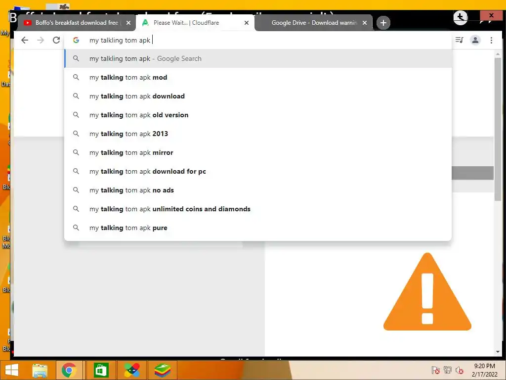Click search icon beside 'apk mod' suggestion
The image size is (506, 380).
[76, 77]
